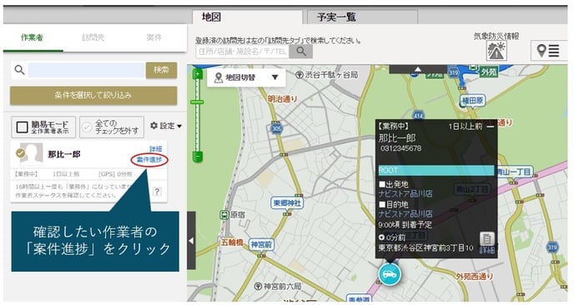Click the map zoom slider handle

coord(197,102)
